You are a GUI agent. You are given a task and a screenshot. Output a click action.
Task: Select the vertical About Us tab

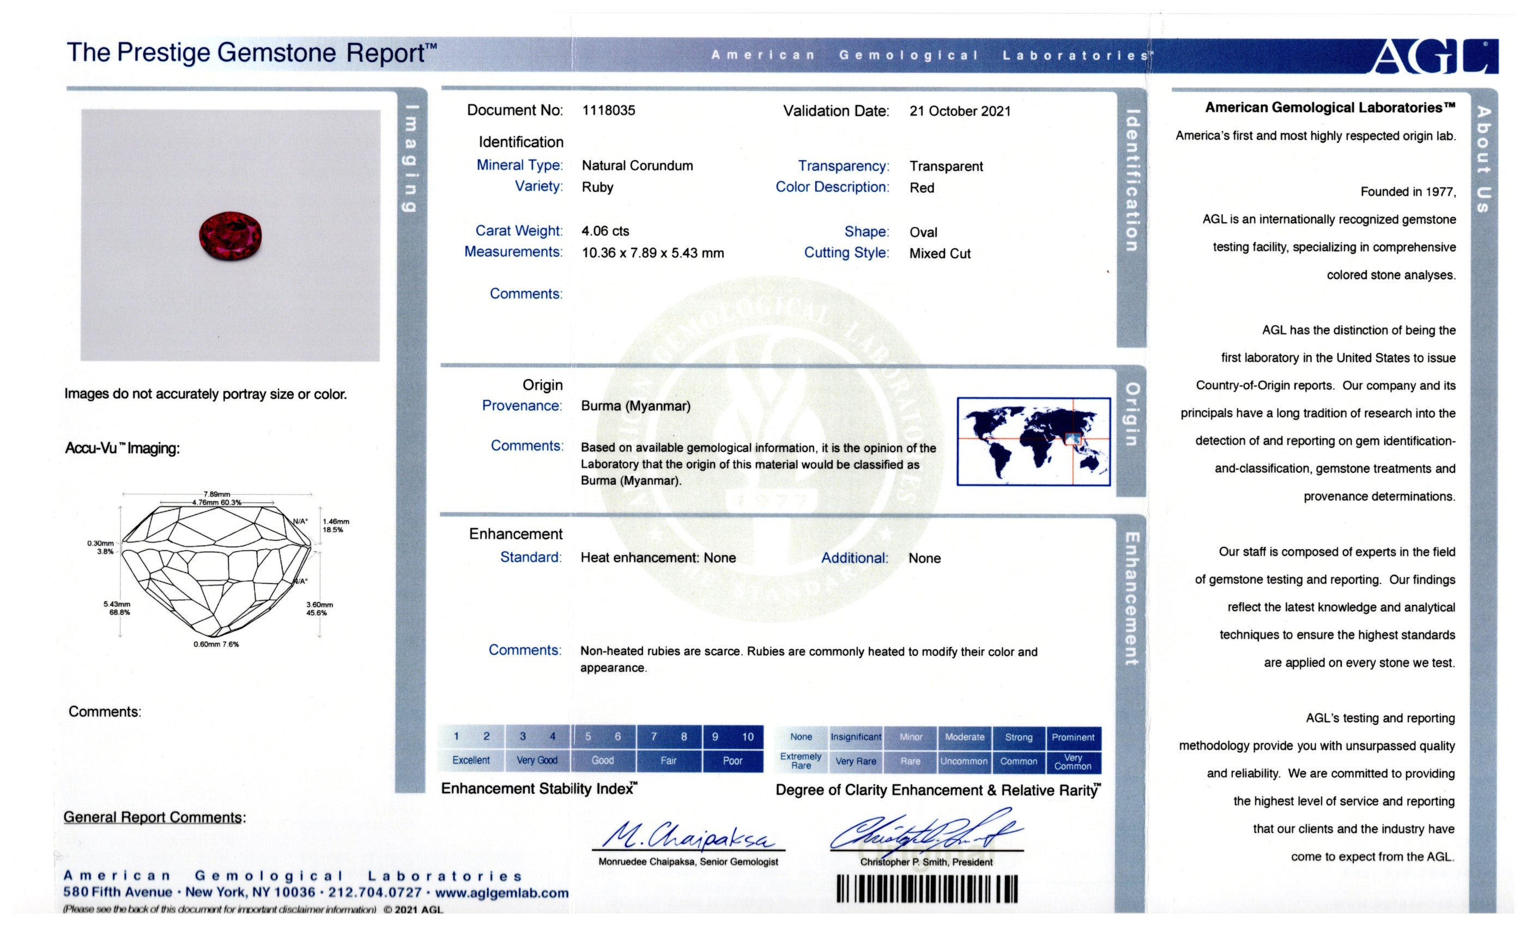tap(1483, 159)
